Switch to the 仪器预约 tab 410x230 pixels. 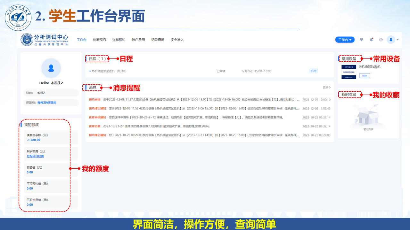99,40
